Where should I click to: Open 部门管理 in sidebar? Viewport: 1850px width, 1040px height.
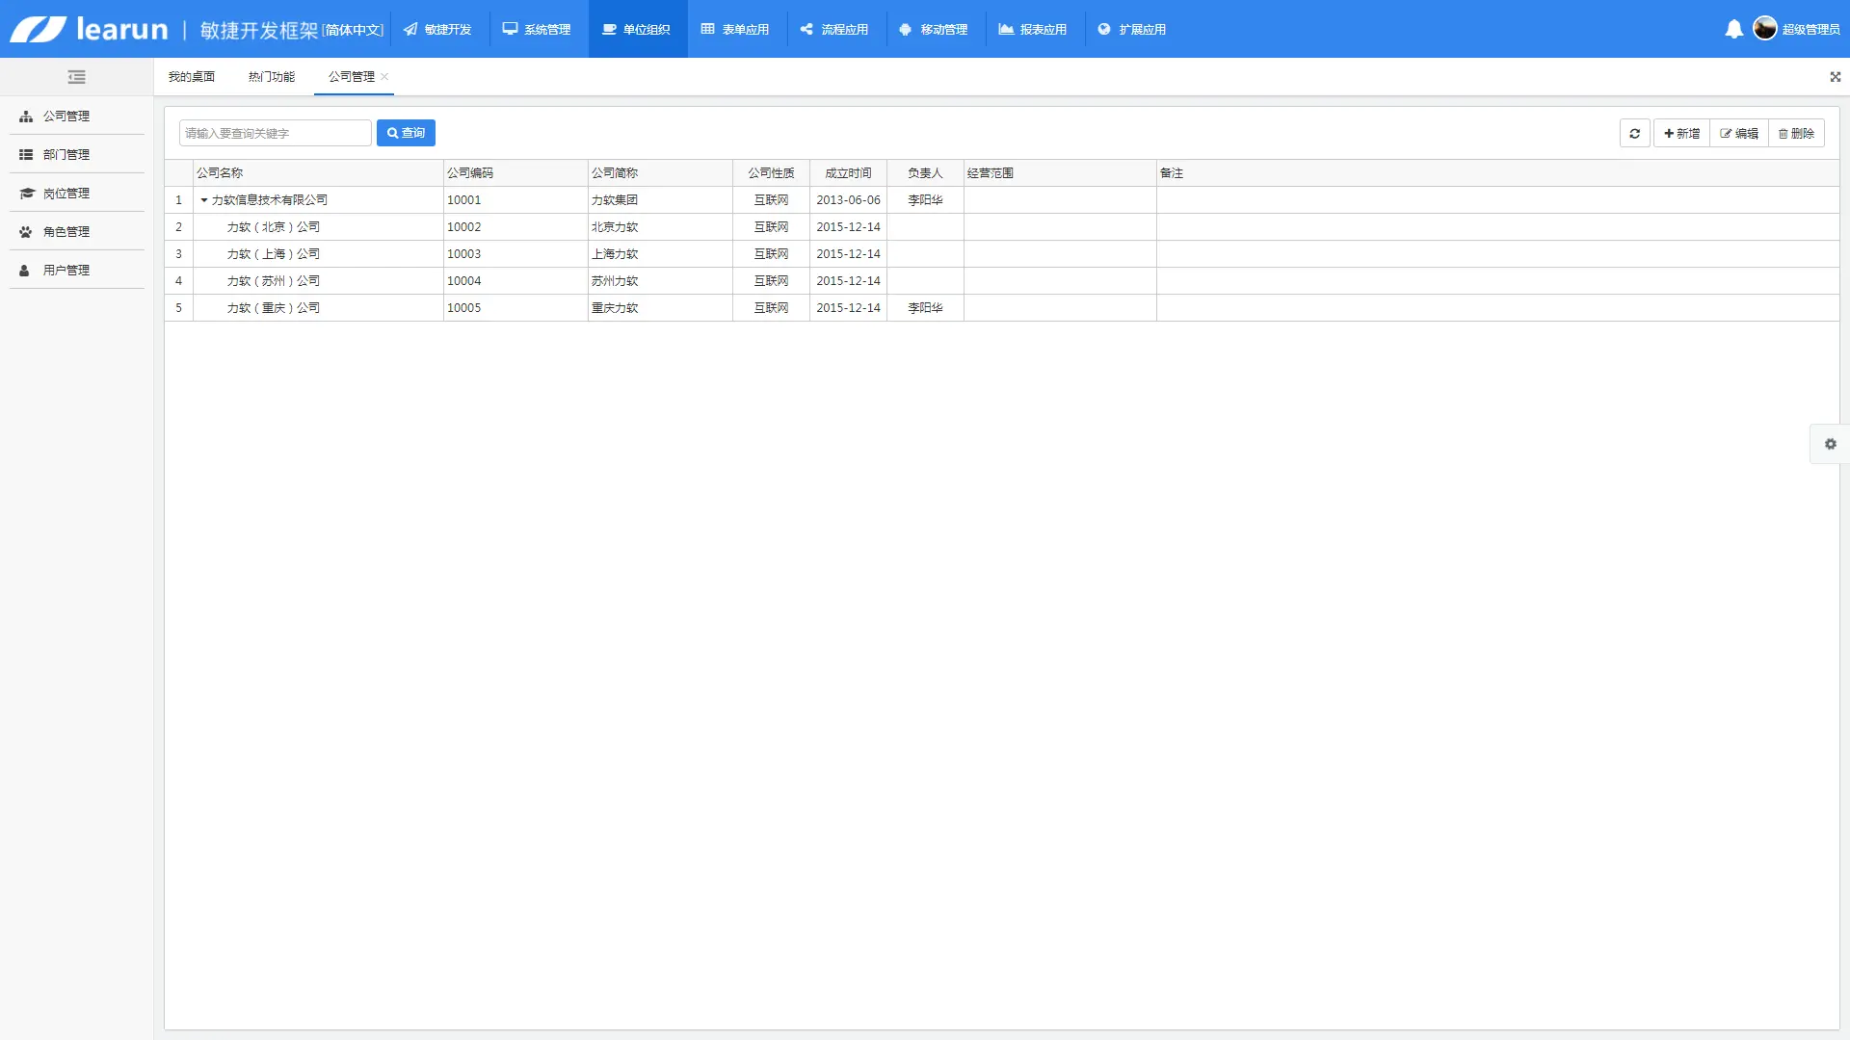pyautogui.click(x=66, y=154)
